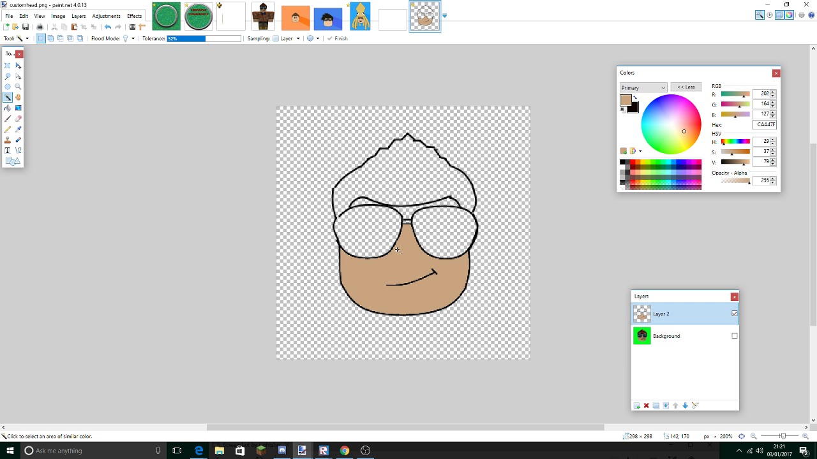Delete layer using red X icon
Screen dimensions: 817x459
[646, 405]
